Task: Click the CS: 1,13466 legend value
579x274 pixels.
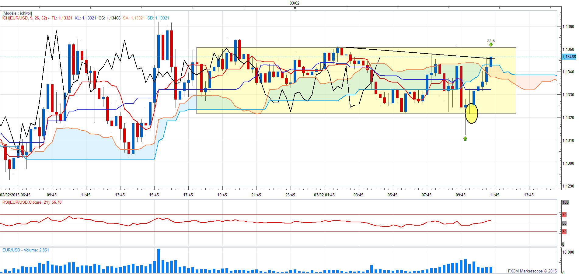Action: 109,18
